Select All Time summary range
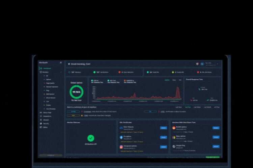 point(217,107)
